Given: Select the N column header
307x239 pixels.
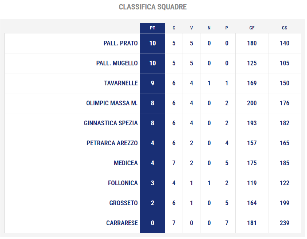Looking at the screenshot, I should [x=209, y=28].
